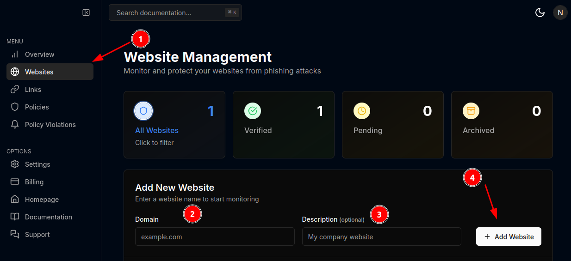Click the All Websites count 1
This screenshot has height=261, width=571.
coord(211,111)
